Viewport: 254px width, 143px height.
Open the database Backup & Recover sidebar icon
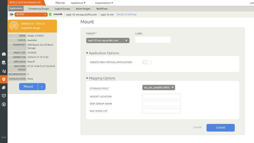tap(4, 63)
